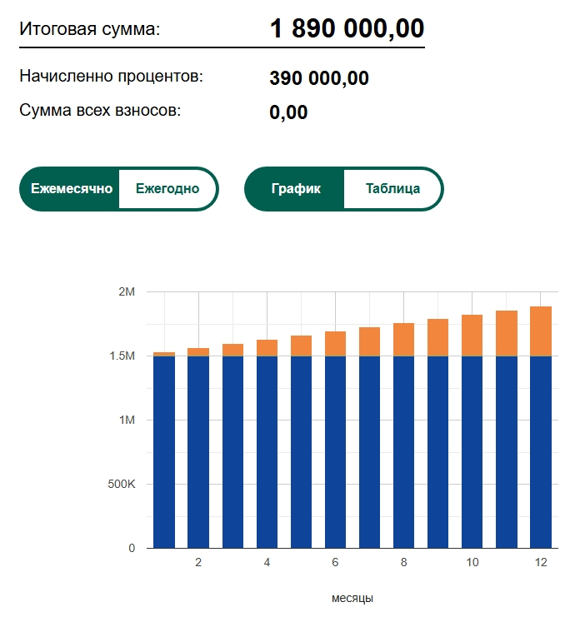
Task: Click the orange segment of month 8 bar
Action: point(403,340)
